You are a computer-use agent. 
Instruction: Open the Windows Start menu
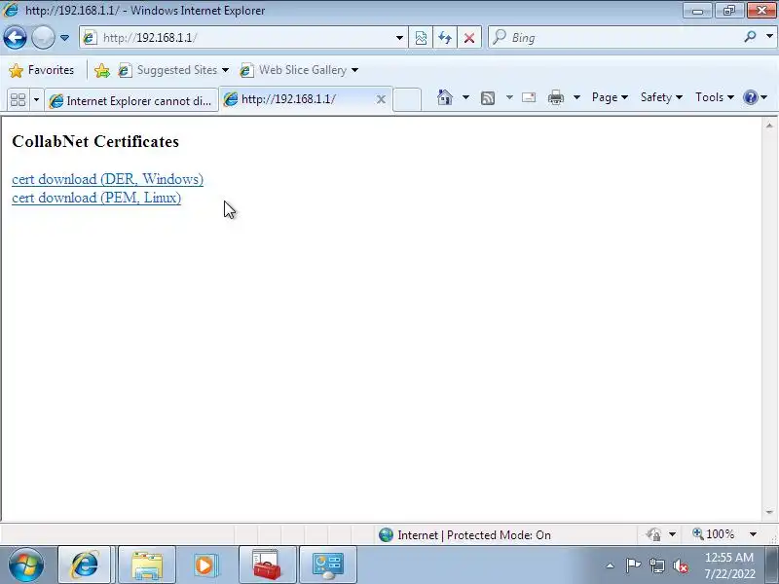point(25,565)
